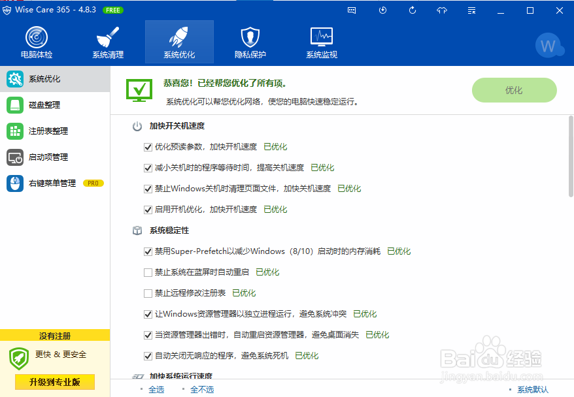Open the 隐私保护 privacy protection tab
Viewport: 574px width, 397px height.
tap(250, 42)
